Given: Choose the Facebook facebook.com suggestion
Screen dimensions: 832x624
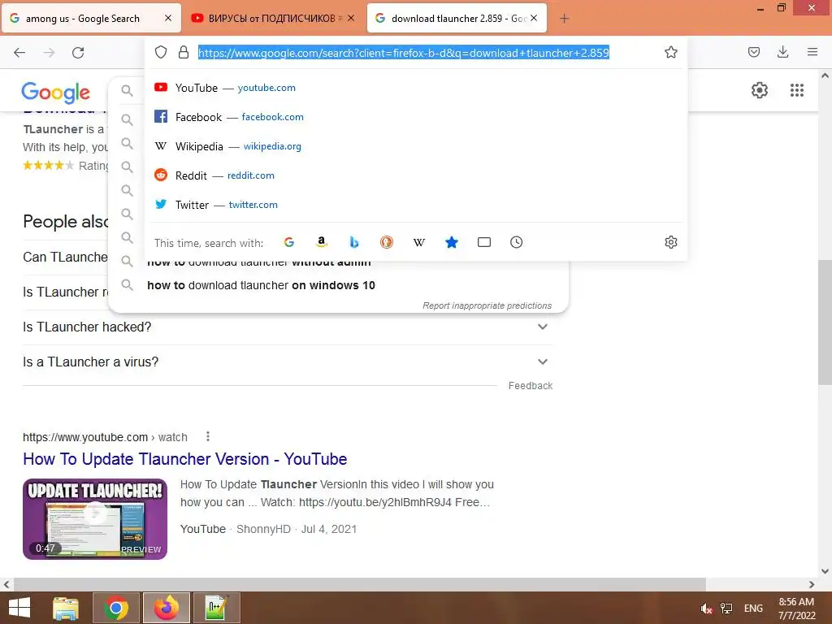Looking at the screenshot, I should pos(417,117).
